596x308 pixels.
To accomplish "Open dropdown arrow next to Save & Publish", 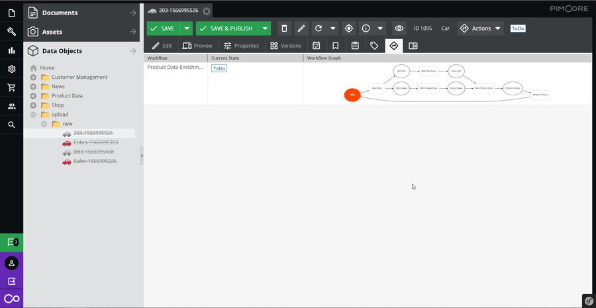I will [x=265, y=28].
